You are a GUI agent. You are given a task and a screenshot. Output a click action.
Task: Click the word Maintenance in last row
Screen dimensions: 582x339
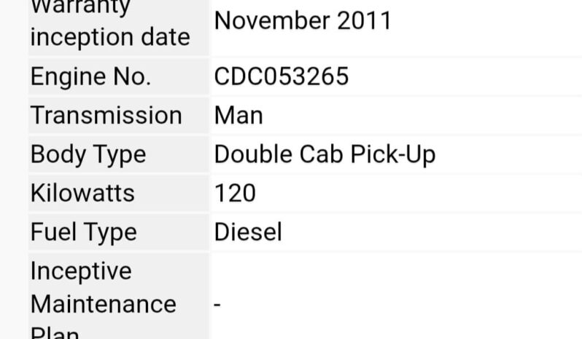click(x=103, y=305)
